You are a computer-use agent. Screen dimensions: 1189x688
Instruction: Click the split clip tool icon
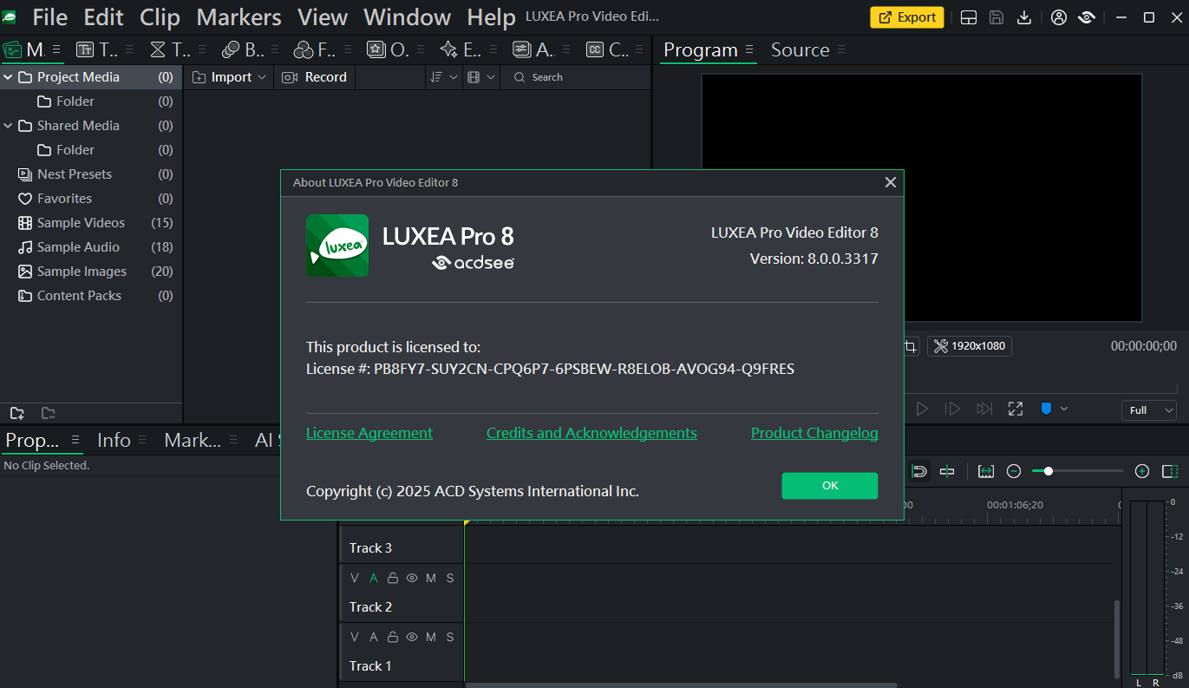point(947,471)
